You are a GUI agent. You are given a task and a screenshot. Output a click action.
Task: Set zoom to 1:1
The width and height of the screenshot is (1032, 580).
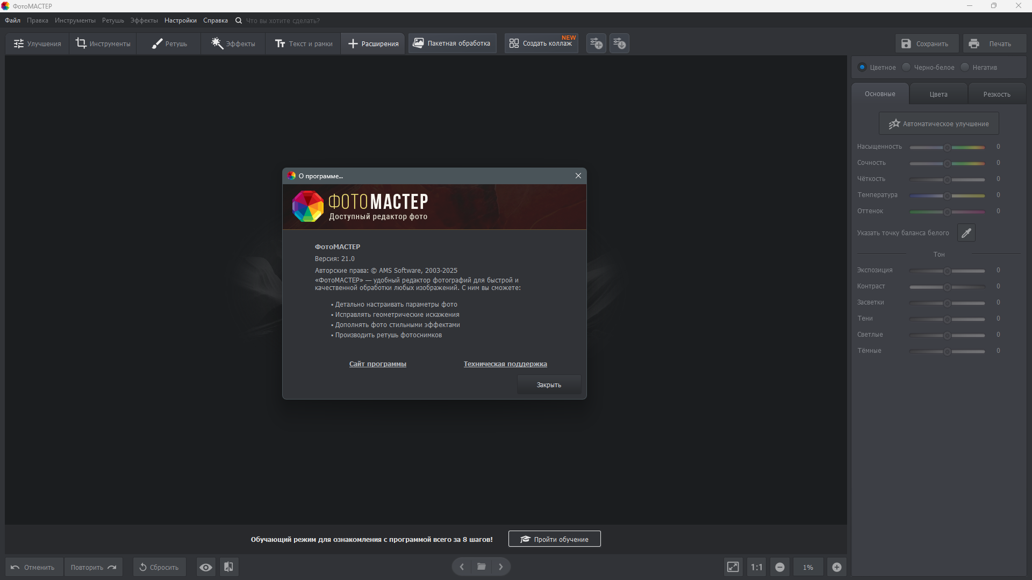756,567
